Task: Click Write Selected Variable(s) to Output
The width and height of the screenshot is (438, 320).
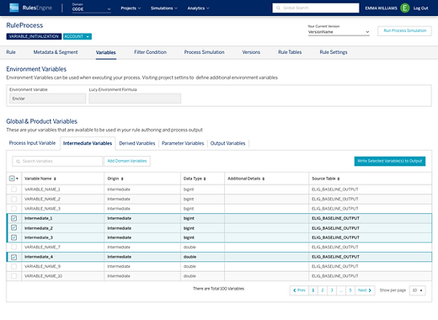Action: 390,161
